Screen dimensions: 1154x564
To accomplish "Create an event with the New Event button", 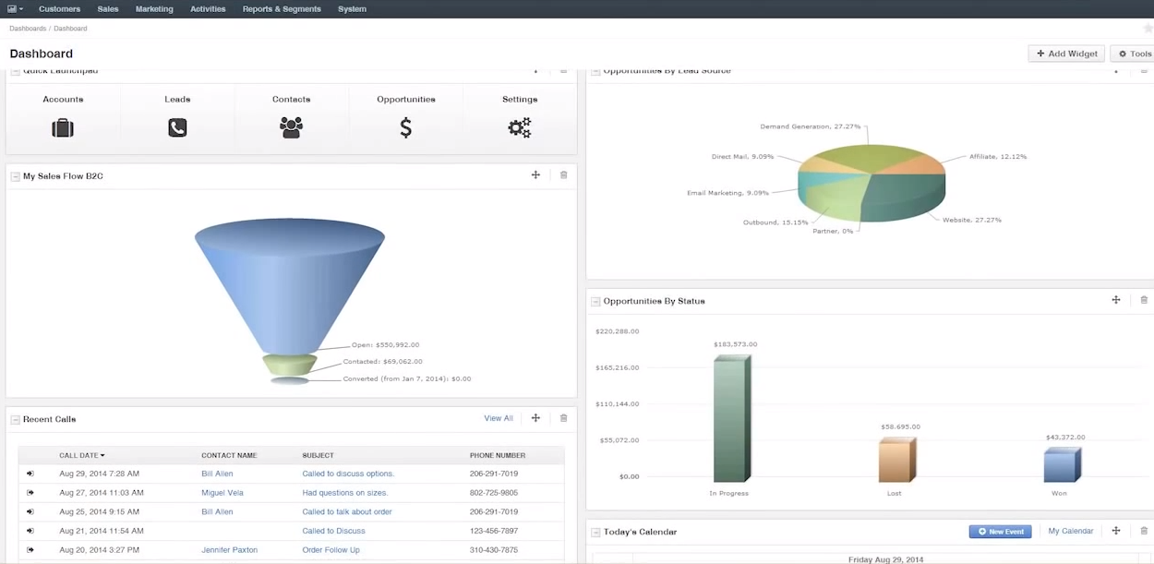I will coord(1000,531).
